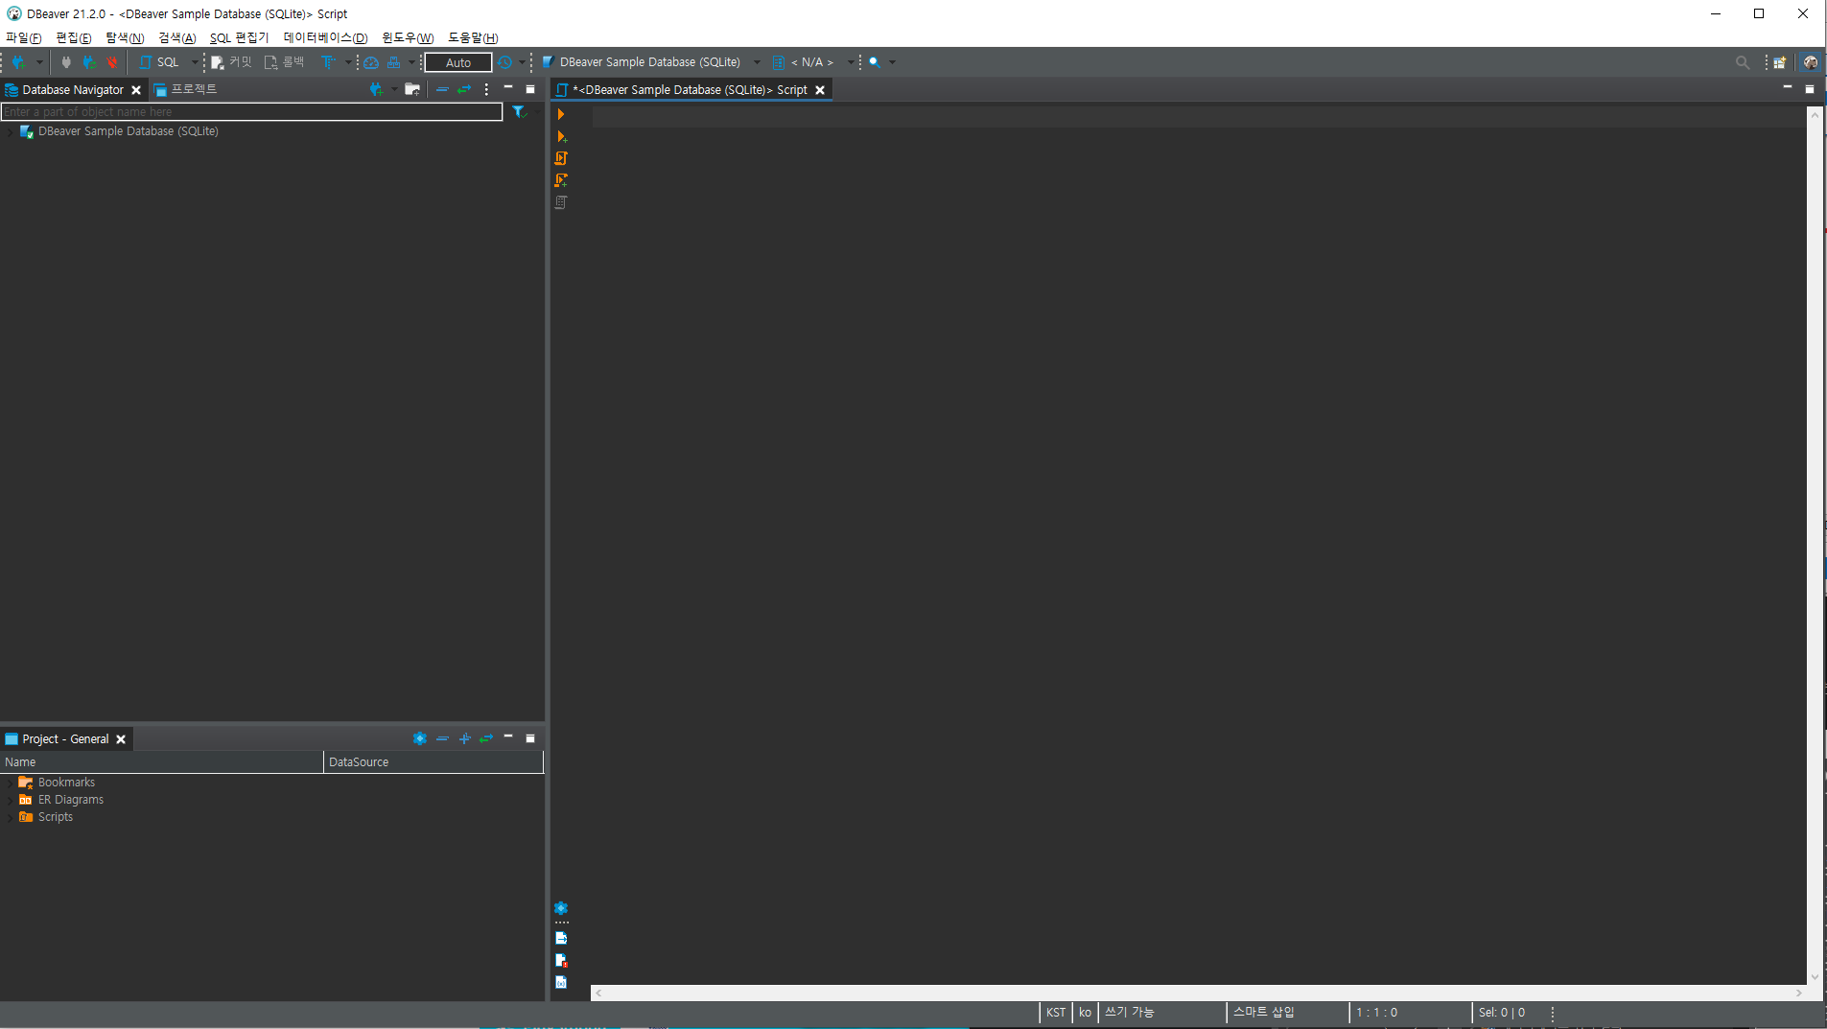The width and height of the screenshot is (1827, 1029).
Task: Click the 커밋 (Commit) button
Action: [x=231, y=62]
